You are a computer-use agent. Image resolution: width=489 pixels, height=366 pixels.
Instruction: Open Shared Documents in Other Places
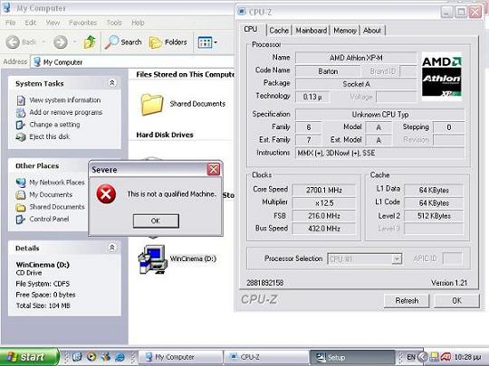[57, 207]
